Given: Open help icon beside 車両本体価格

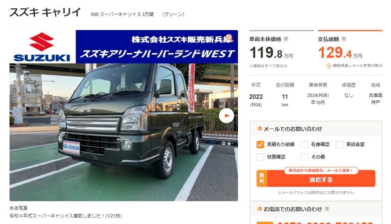Looking at the screenshot, I should (x=286, y=39).
